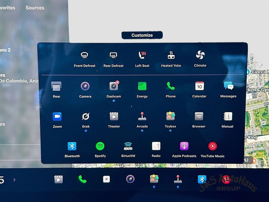Launch the Grok assistant app
The width and height of the screenshot is (269, 202).
[x=86, y=117]
